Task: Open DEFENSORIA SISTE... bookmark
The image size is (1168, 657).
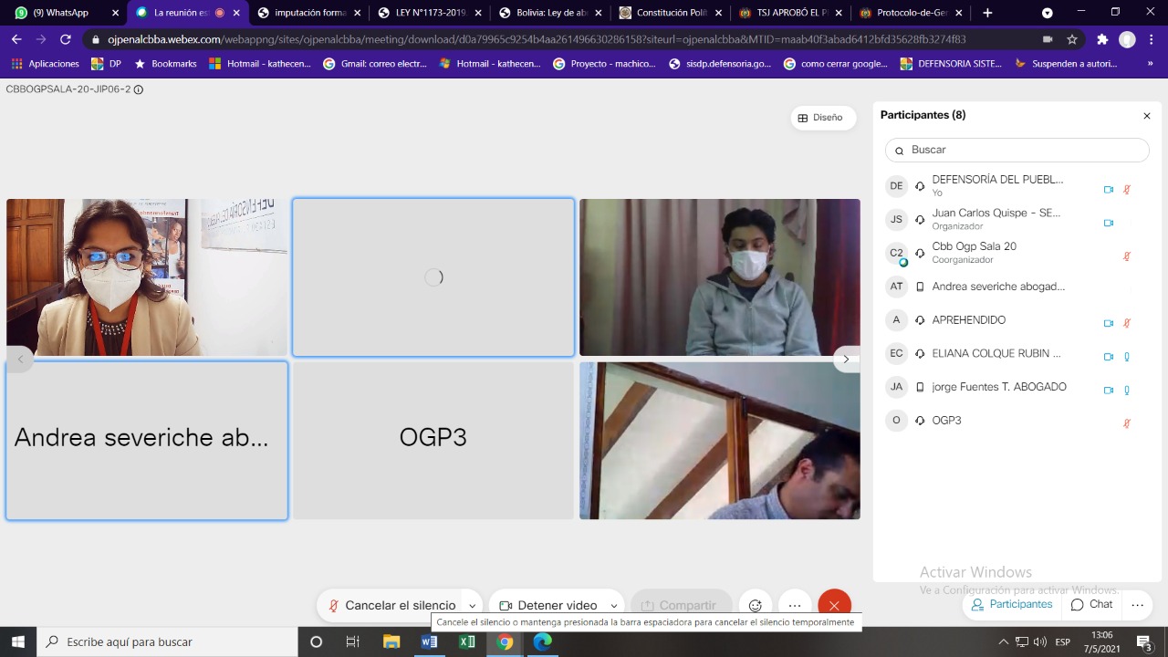Action: (950, 64)
